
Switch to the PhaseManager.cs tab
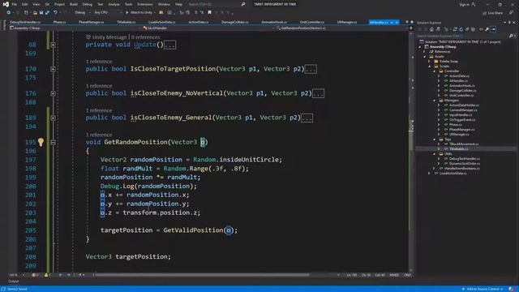pyautogui.click(x=92, y=22)
